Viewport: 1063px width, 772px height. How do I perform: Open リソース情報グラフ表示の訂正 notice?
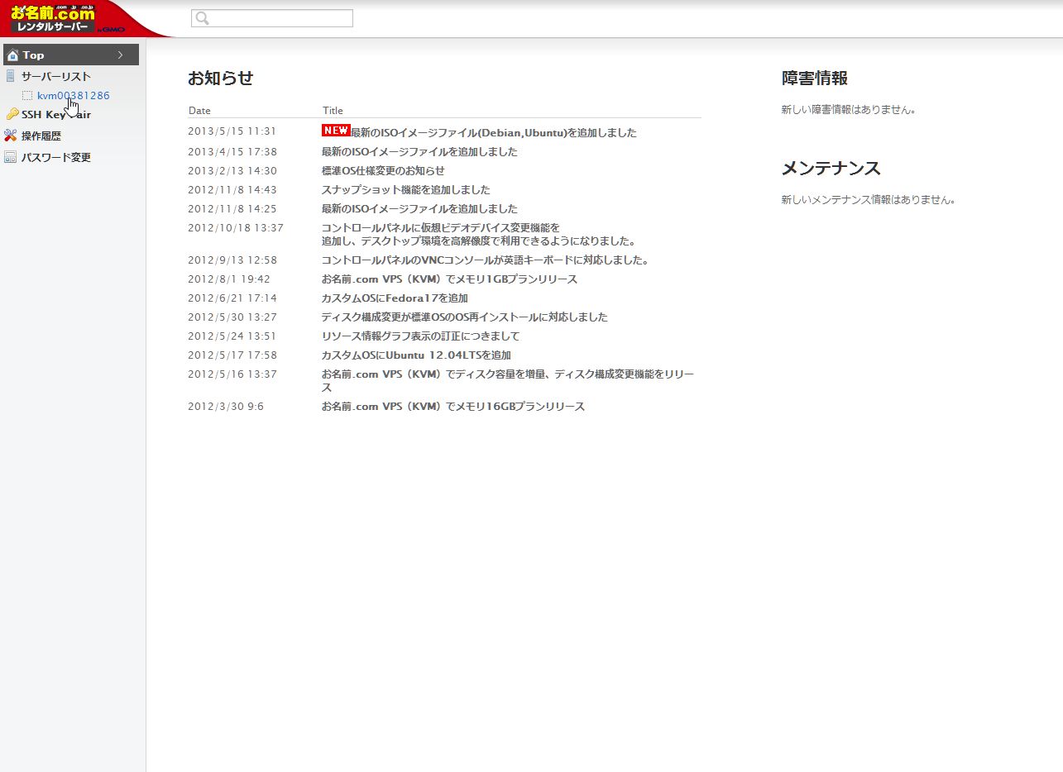421,336
